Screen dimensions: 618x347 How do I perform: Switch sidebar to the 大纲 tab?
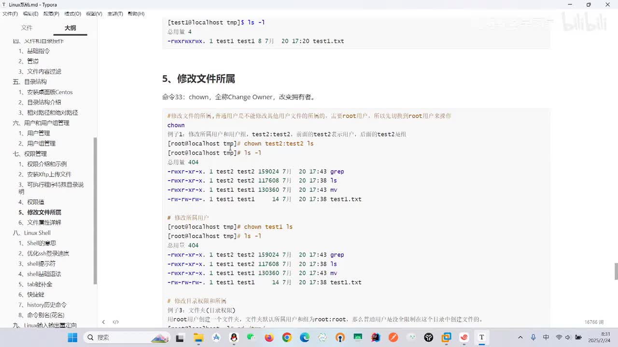point(70,28)
